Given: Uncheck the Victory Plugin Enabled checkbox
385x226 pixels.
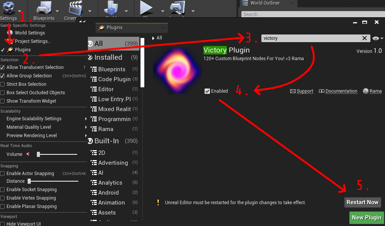Looking at the screenshot, I should tap(207, 91).
